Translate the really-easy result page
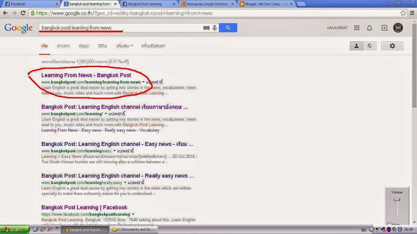This screenshot has width=417, height=234. click(x=136, y=183)
